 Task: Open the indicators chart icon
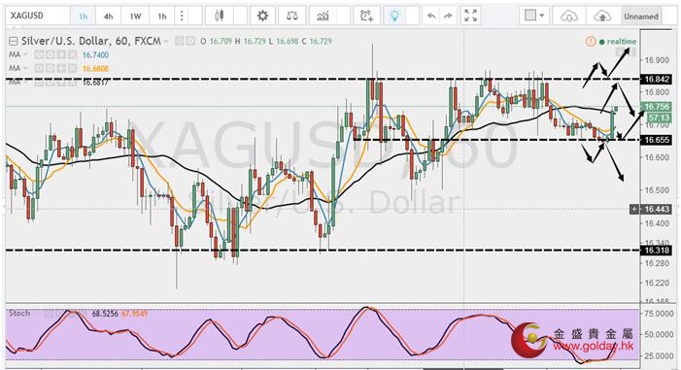tap(323, 17)
